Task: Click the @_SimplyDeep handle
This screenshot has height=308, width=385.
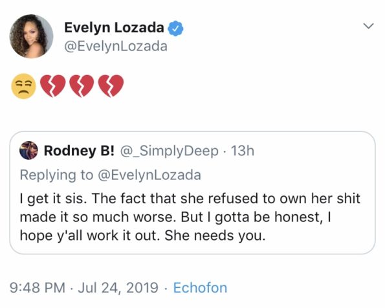Action: pyautogui.click(x=169, y=151)
